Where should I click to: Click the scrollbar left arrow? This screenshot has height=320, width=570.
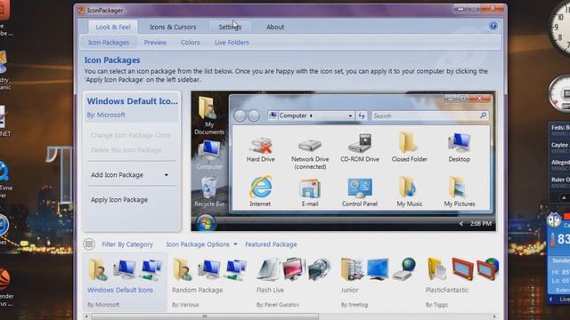pyautogui.click(x=86, y=316)
